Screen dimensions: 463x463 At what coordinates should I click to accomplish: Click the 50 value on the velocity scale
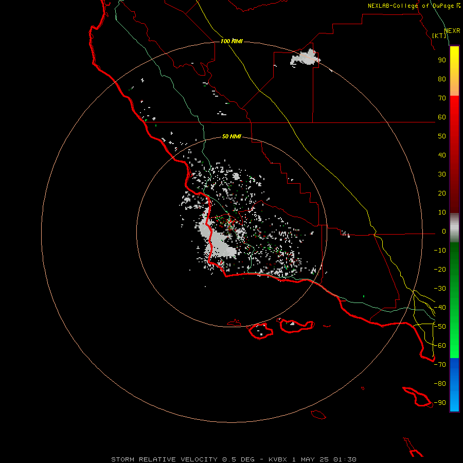(442, 136)
